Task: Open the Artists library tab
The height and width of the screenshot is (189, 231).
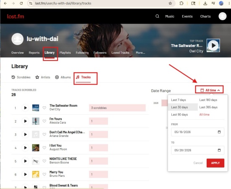Action: (x=43, y=77)
